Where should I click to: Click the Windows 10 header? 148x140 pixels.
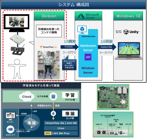click(128, 16)
